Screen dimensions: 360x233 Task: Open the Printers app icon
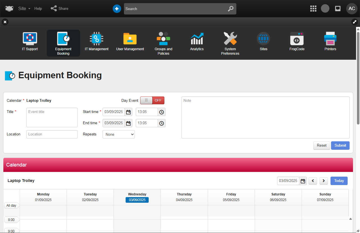pyautogui.click(x=330, y=39)
